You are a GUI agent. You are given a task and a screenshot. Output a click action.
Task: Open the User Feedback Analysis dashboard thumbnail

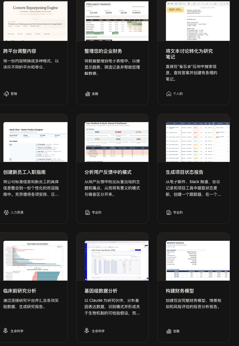(x=116, y=142)
